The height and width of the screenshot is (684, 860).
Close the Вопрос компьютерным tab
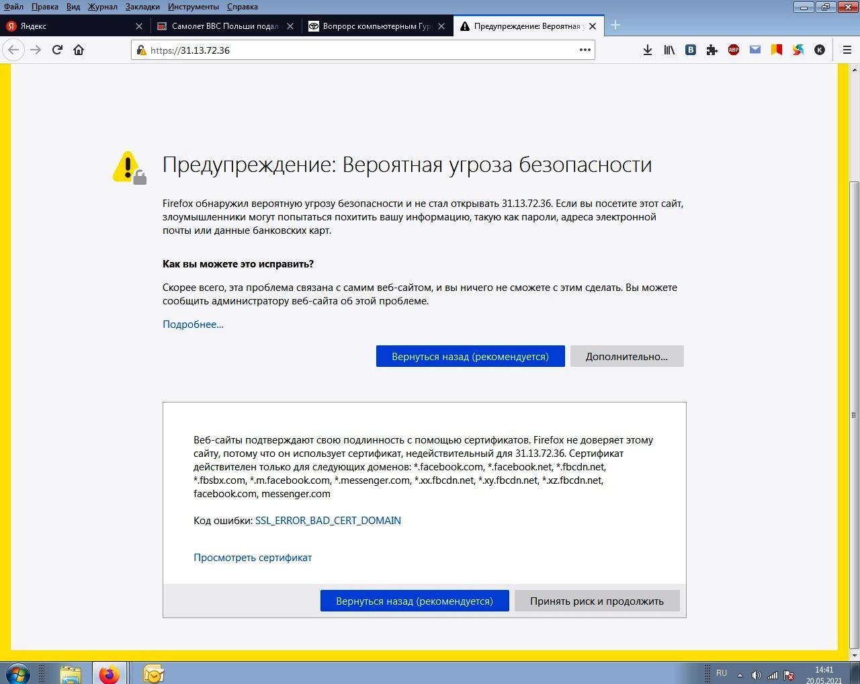click(441, 26)
